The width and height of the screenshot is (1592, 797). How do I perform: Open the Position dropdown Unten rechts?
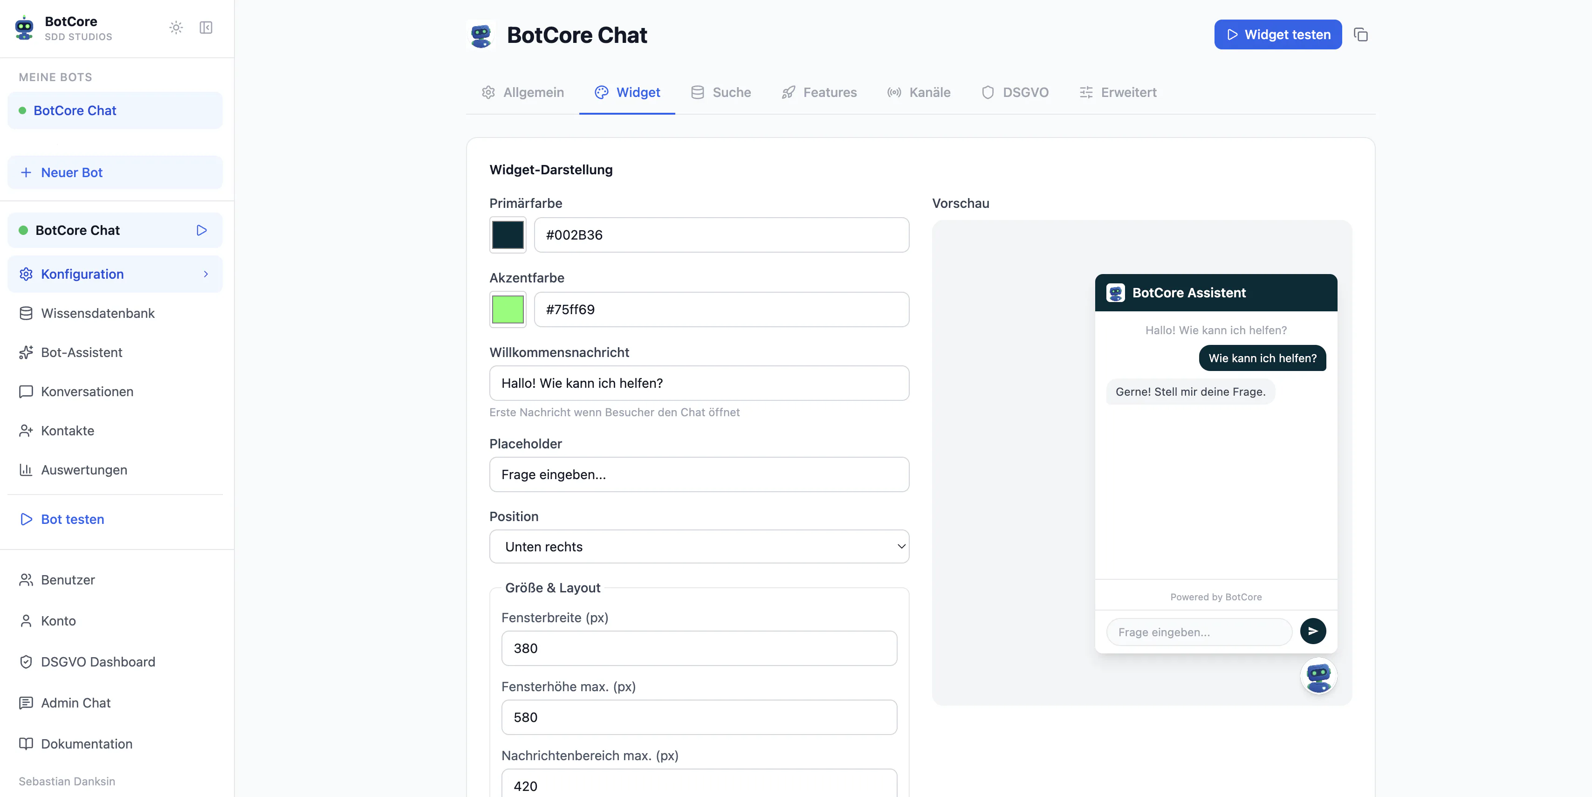pos(699,547)
